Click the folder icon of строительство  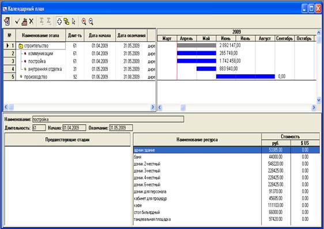click(20, 46)
